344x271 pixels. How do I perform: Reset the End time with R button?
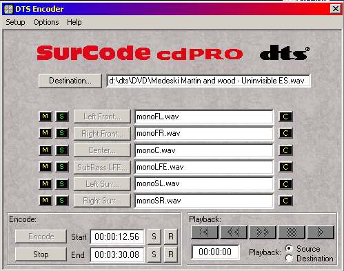(x=171, y=254)
